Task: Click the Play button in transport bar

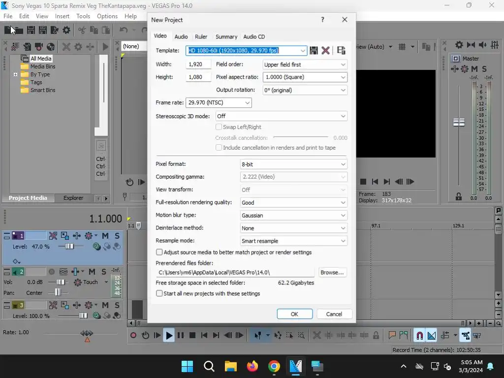Action: point(169,336)
